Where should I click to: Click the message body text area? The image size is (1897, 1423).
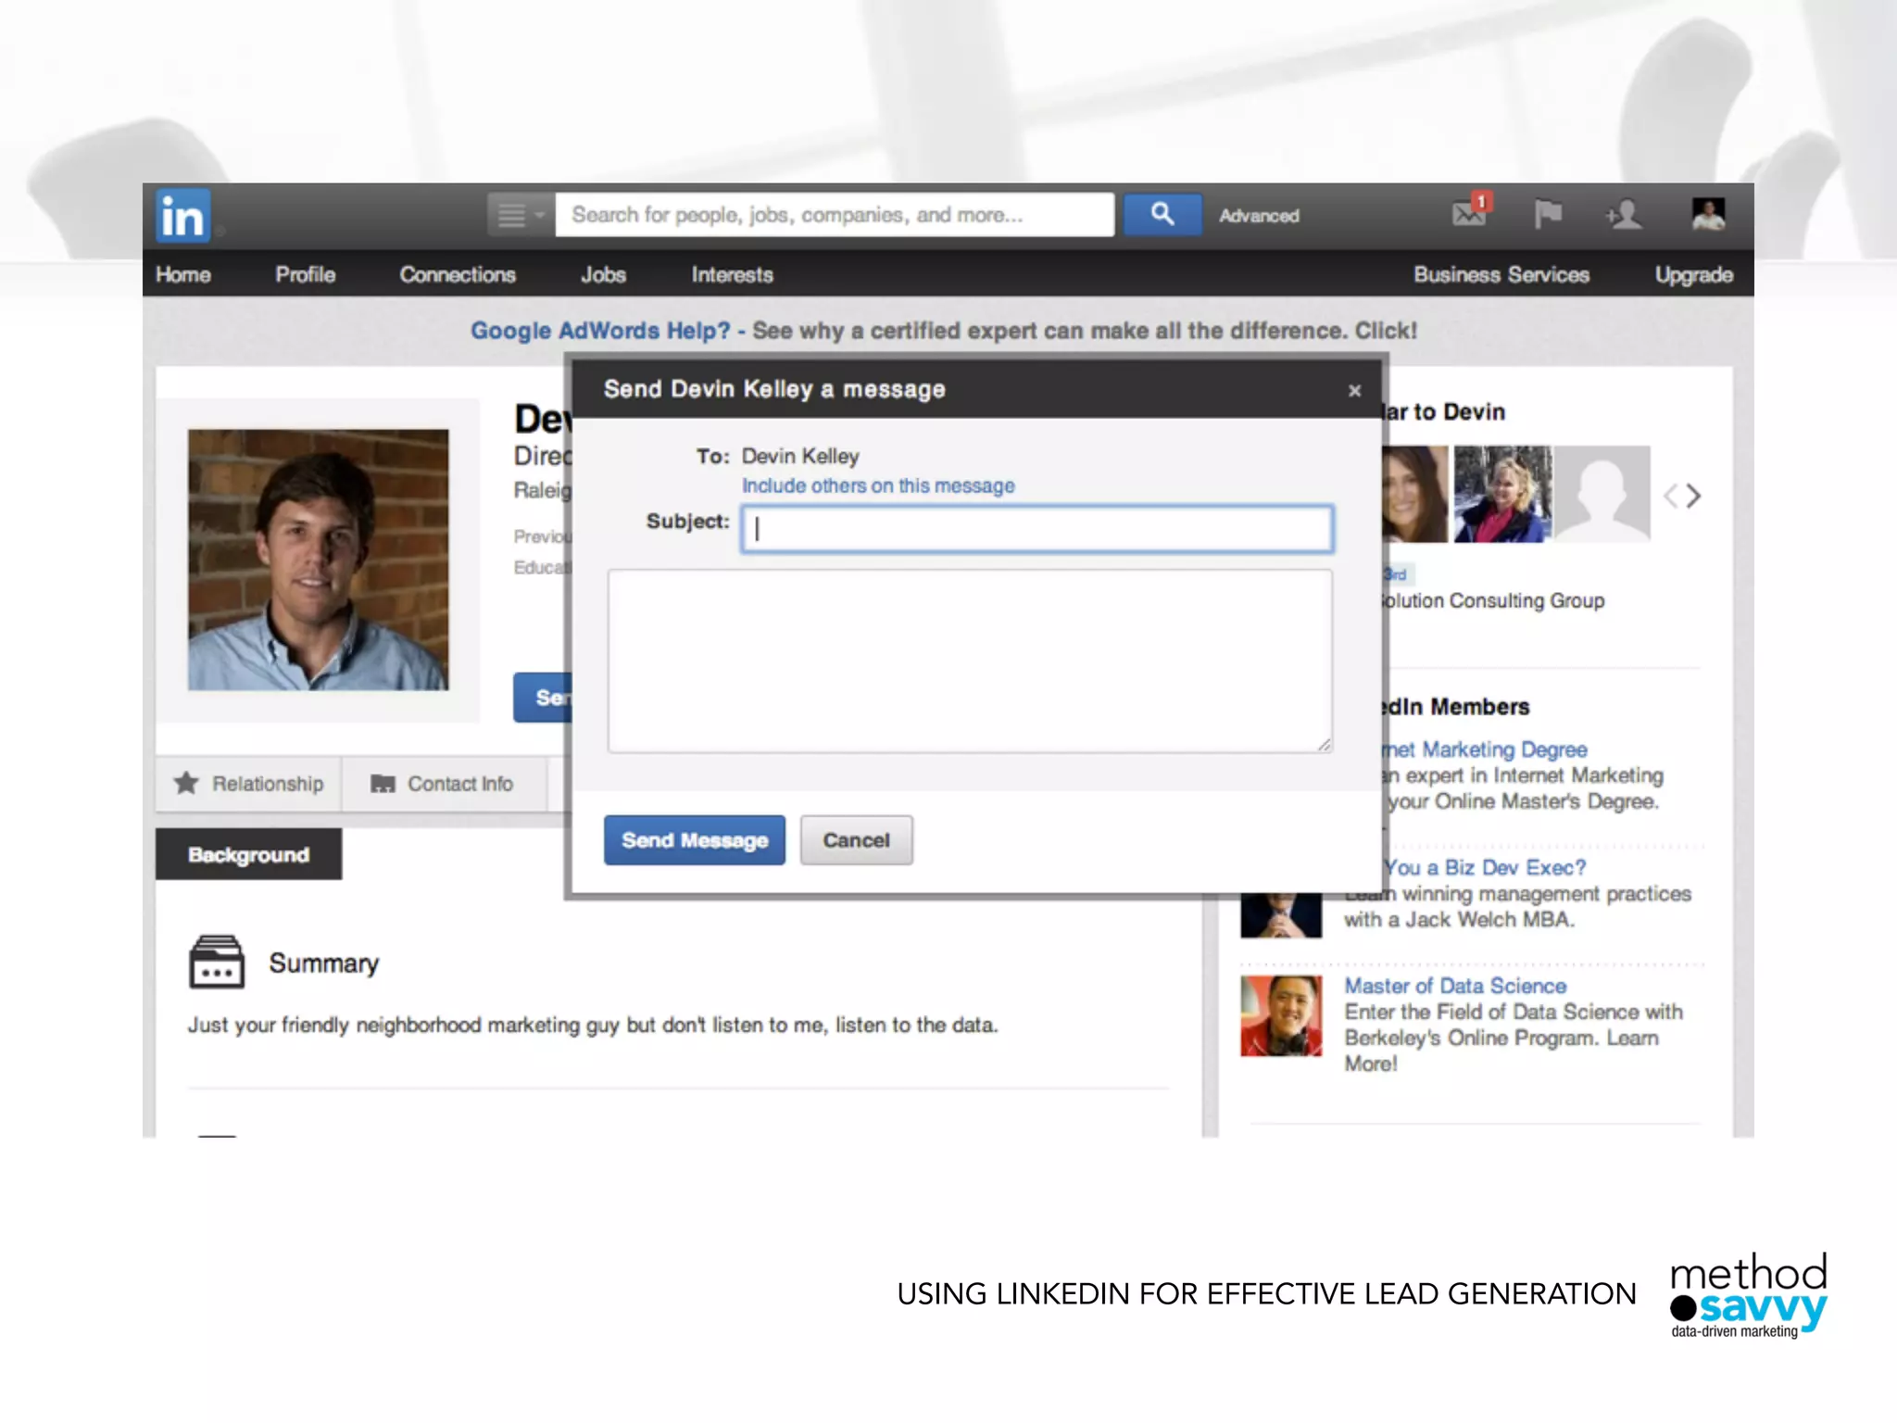970,661
